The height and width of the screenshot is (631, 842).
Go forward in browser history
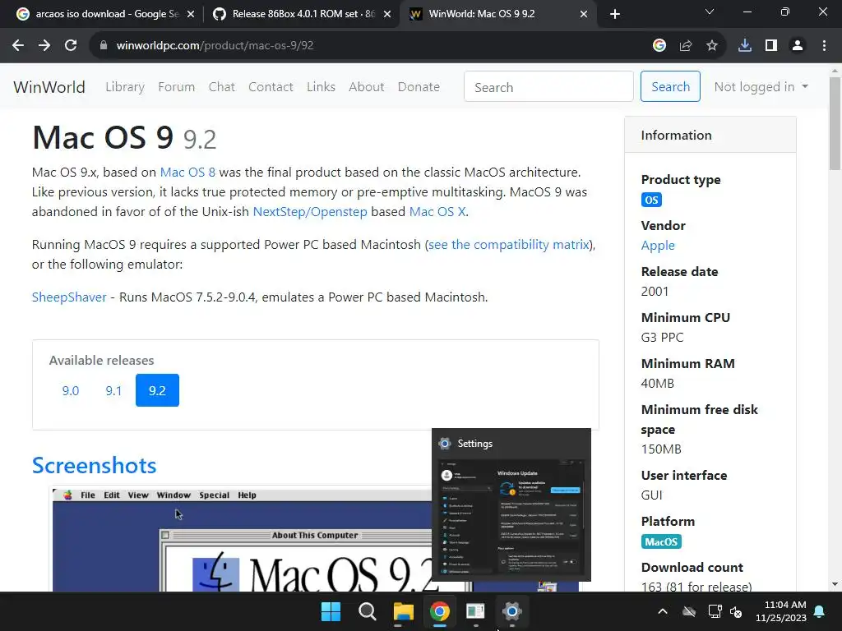coord(44,46)
